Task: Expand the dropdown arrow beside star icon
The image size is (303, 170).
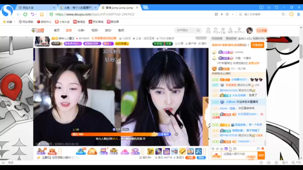Action: 233,14
